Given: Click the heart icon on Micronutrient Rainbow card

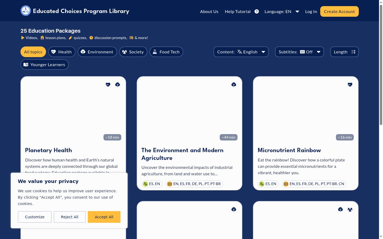Looking at the screenshot, I should coord(350,85).
